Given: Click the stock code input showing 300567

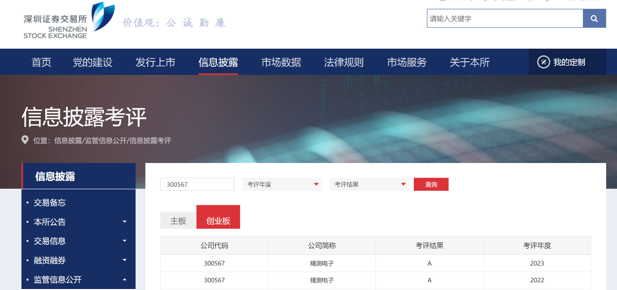Looking at the screenshot, I should click(197, 184).
